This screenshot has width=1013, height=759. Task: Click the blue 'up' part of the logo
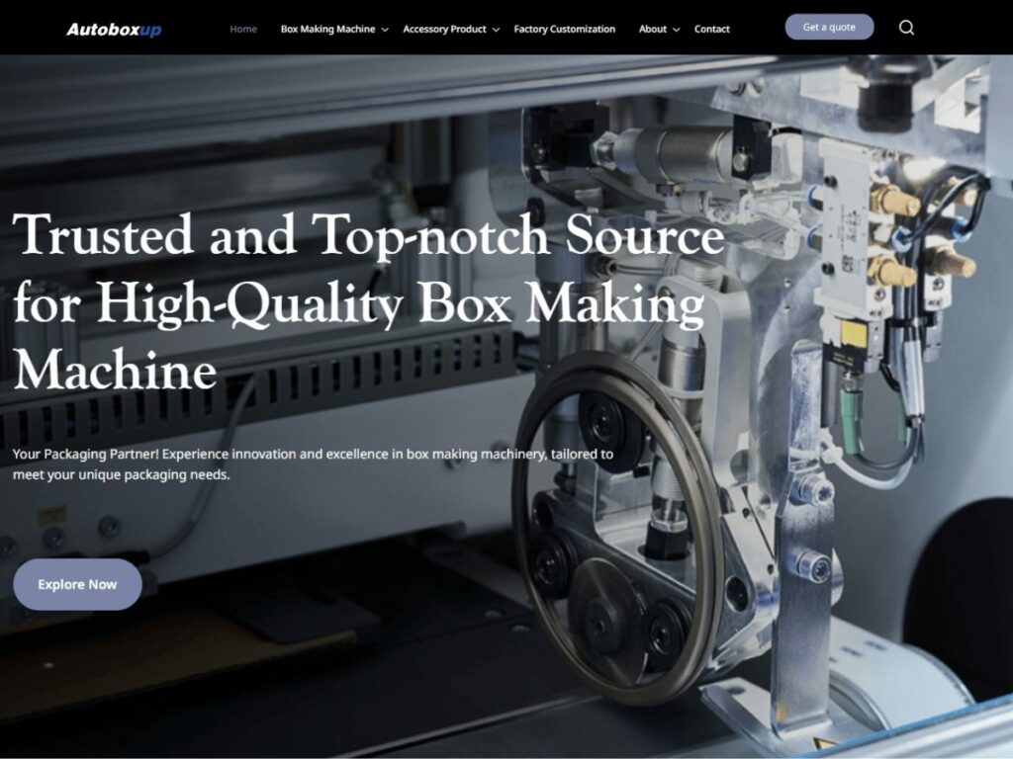[150, 30]
